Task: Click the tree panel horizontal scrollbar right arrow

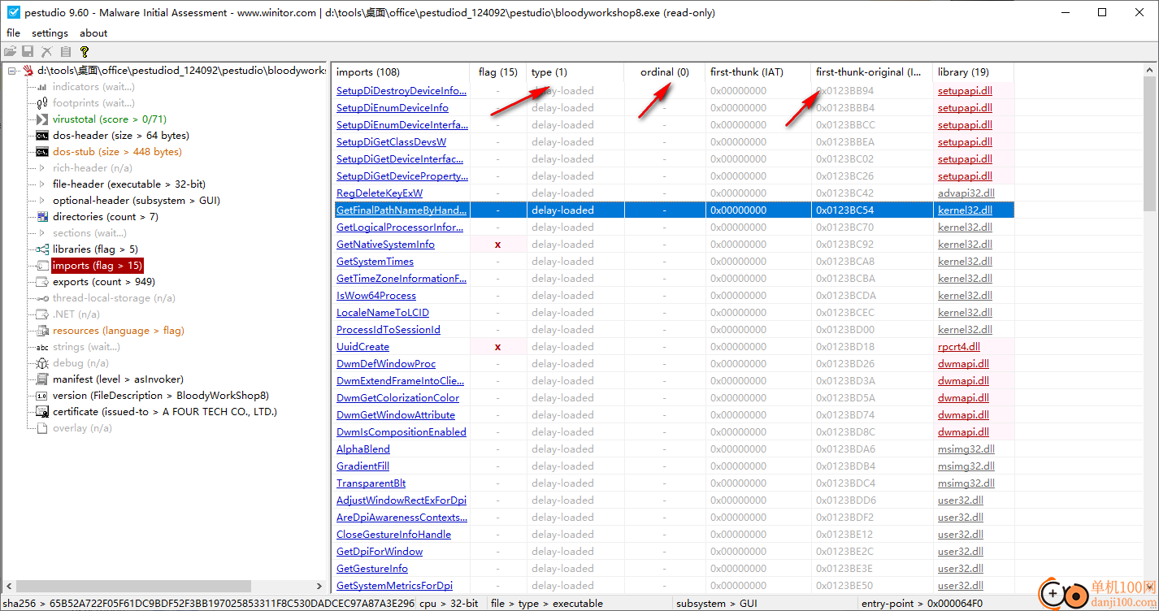Action: (x=319, y=586)
